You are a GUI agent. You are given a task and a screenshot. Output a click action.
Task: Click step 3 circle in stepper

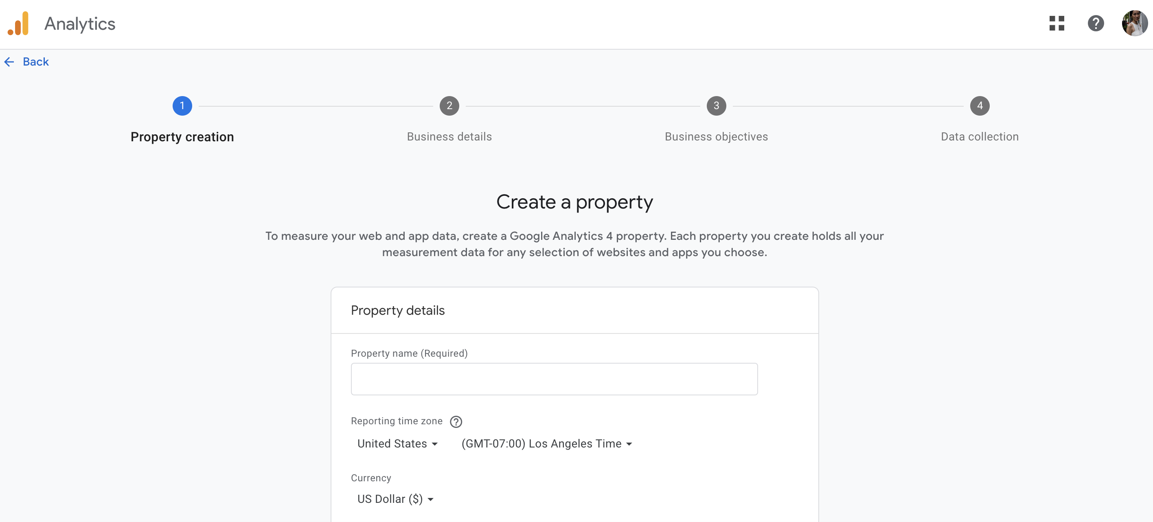pyautogui.click(x=716, y=106)
